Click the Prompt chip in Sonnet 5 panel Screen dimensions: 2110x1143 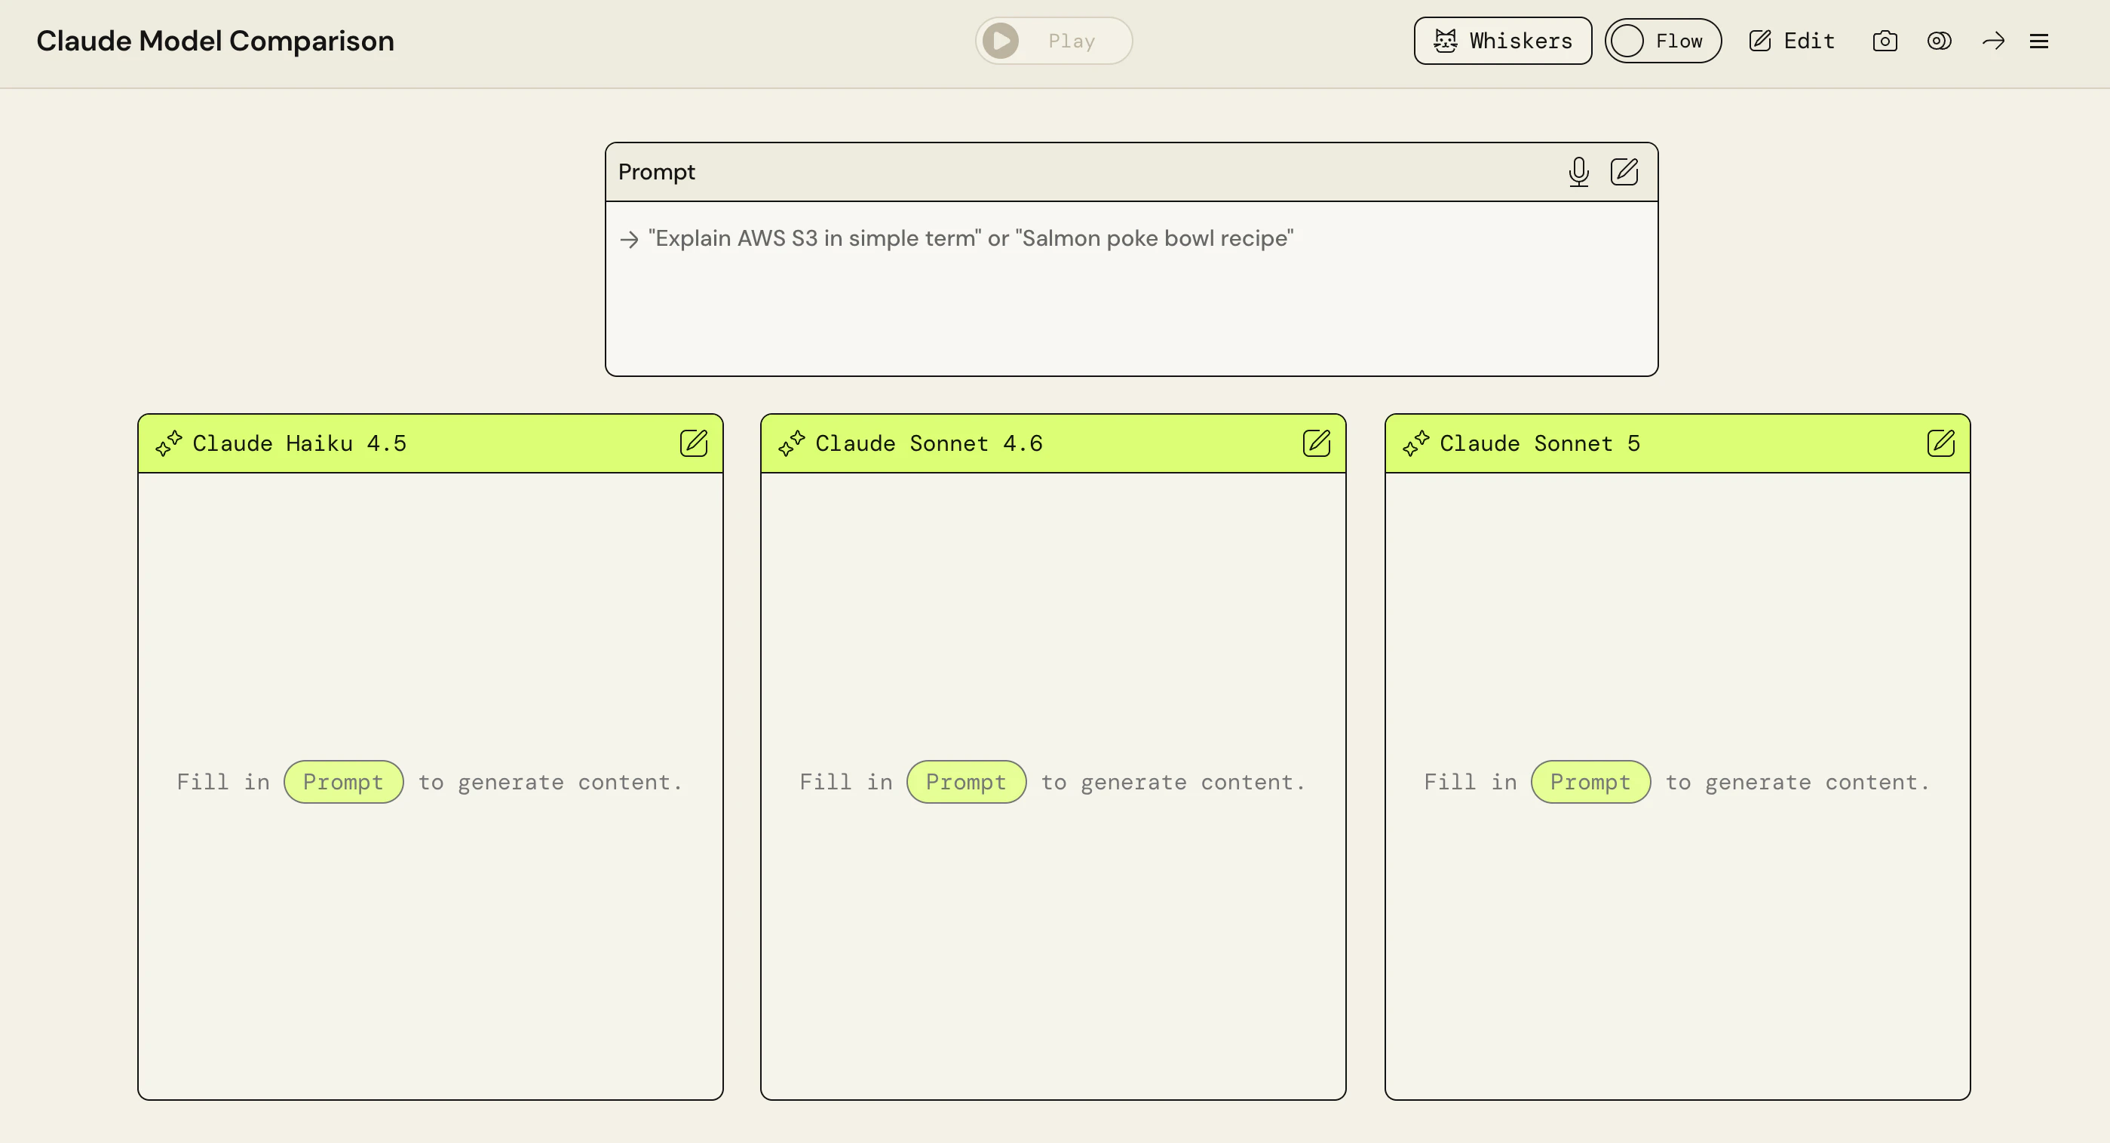(x=1590, y=782)
